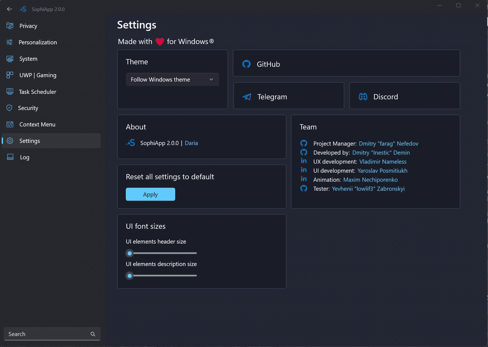Open Privacy section via its icon

10,26
